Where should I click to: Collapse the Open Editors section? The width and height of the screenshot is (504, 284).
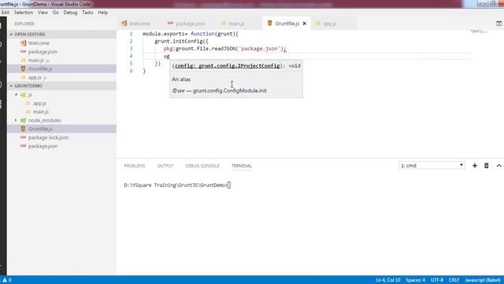[61, 35]
